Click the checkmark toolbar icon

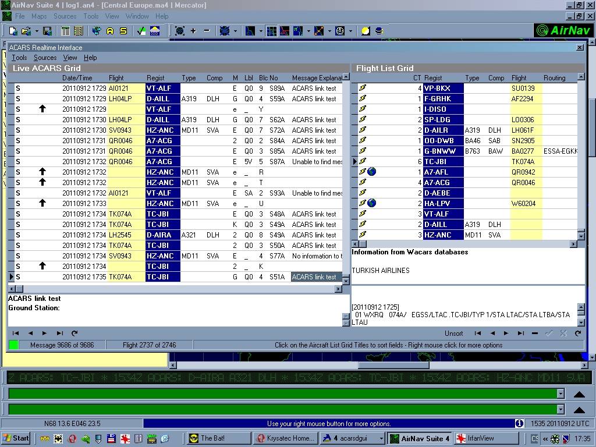[x=141, y=31]
